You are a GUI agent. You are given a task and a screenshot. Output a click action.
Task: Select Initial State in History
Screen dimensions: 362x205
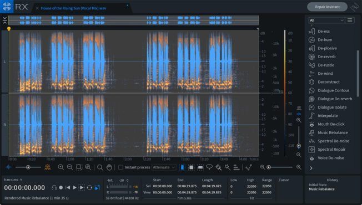click(318, 185)
